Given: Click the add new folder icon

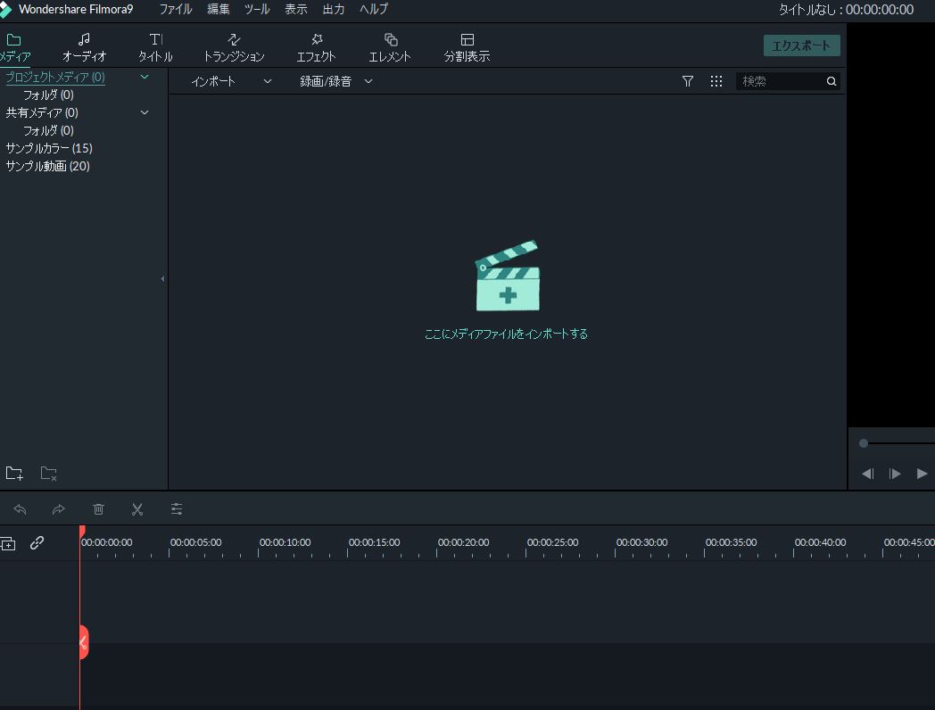Looking at the screenshot, I should point(14,474).
